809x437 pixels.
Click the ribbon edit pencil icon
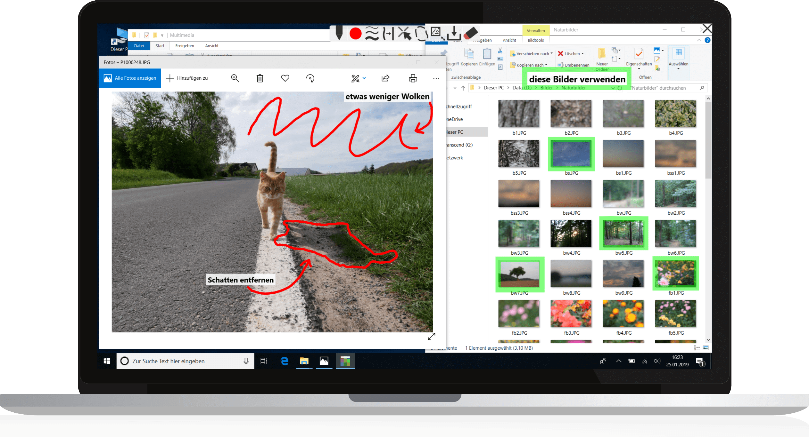coord(657,60)
